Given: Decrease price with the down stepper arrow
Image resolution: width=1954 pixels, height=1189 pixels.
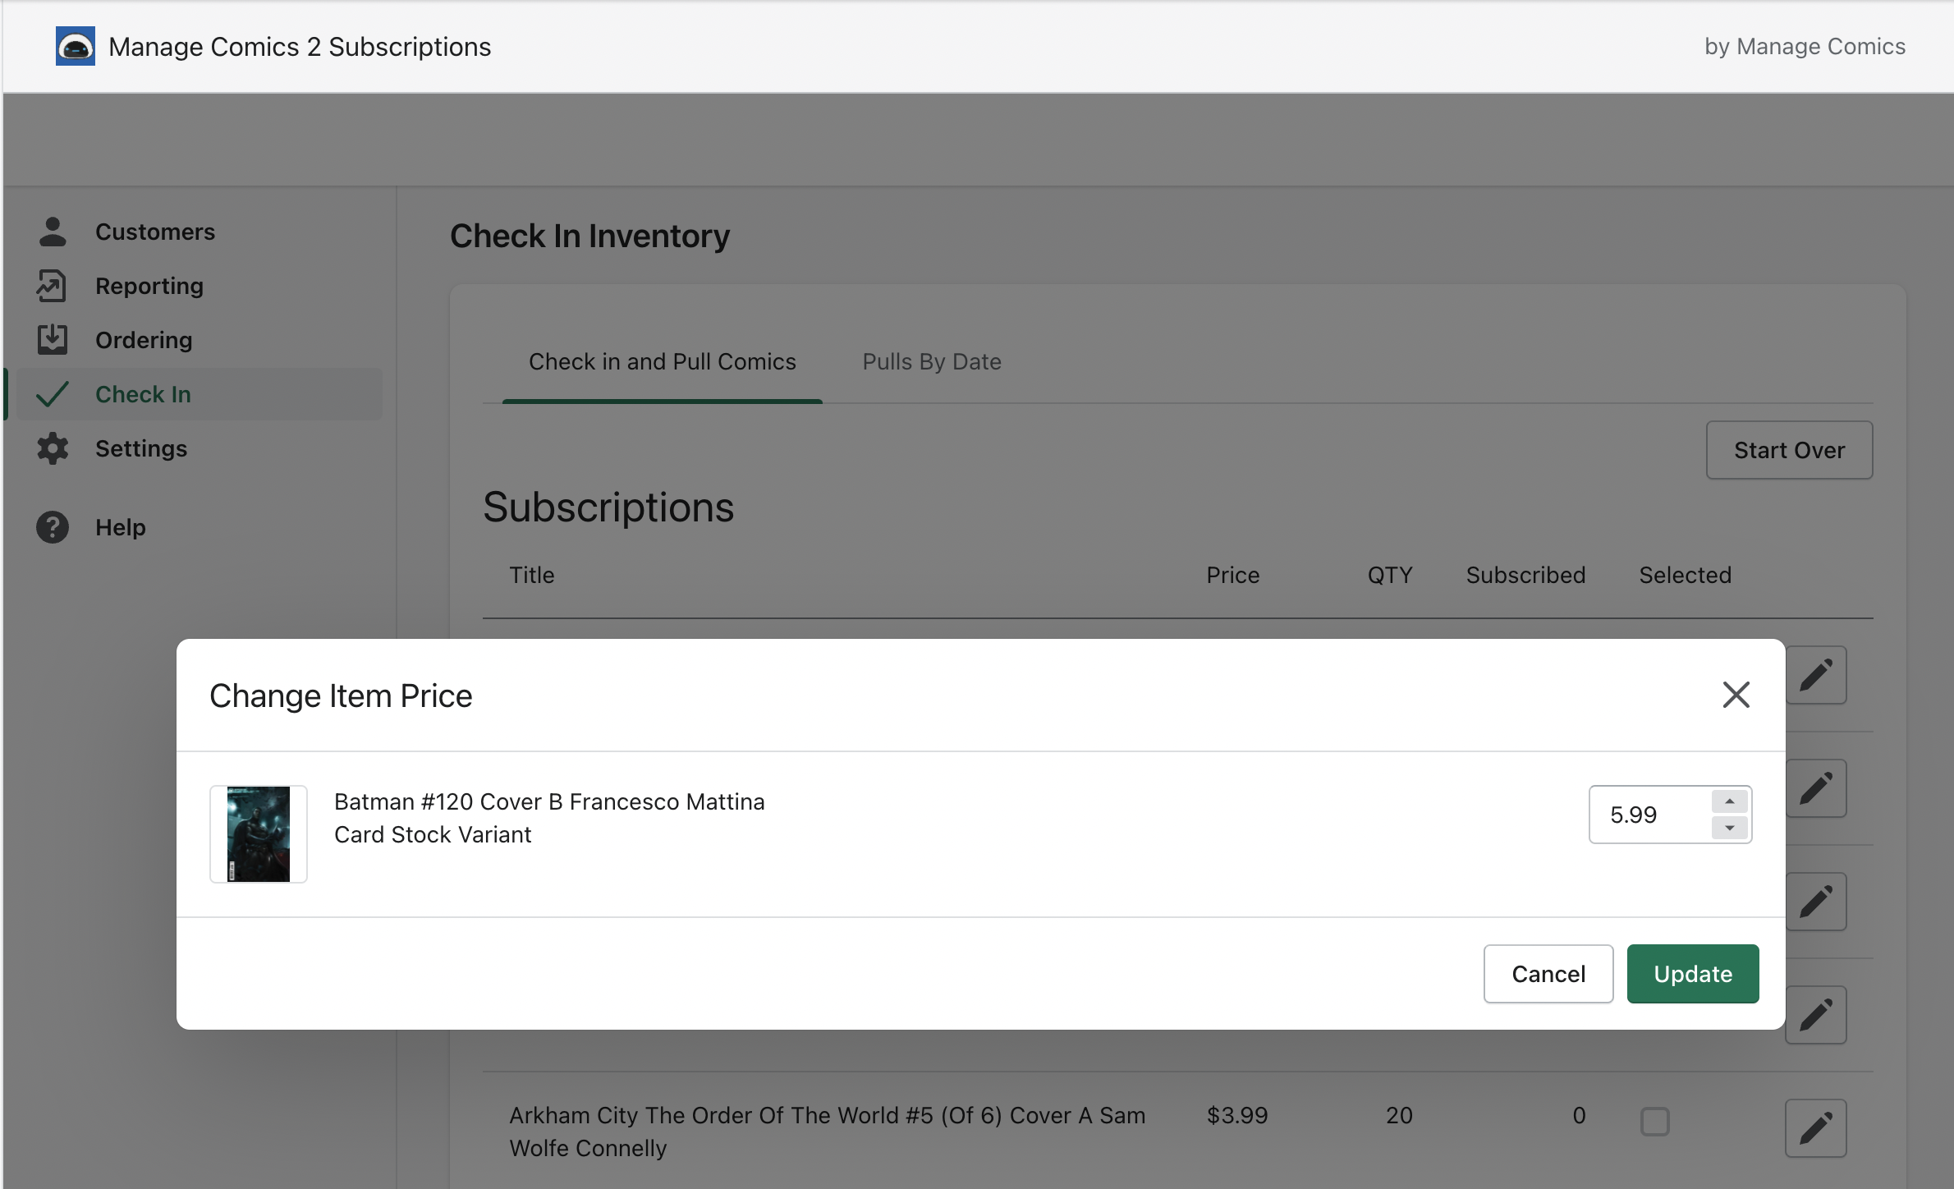Looking at the screenshot, I should (1729, 828).
